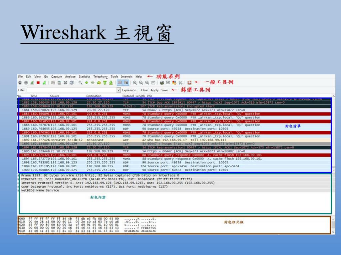The image size is (341, 255).
Task: Open the Telephony menu
Action: (101, 77)
